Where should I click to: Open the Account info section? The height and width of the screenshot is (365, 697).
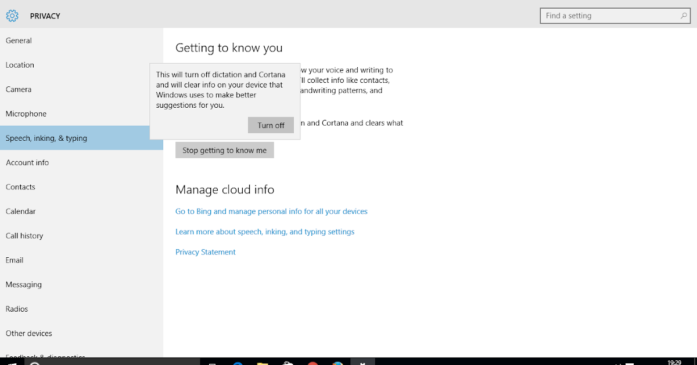26,162
